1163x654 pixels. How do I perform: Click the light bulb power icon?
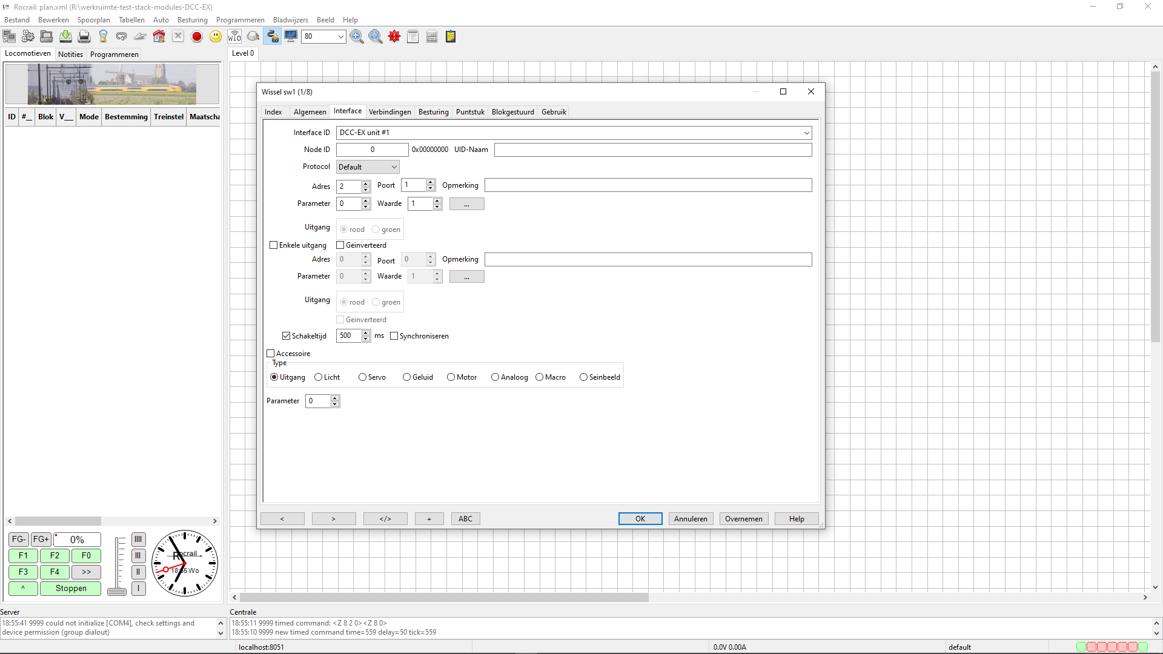103,37
